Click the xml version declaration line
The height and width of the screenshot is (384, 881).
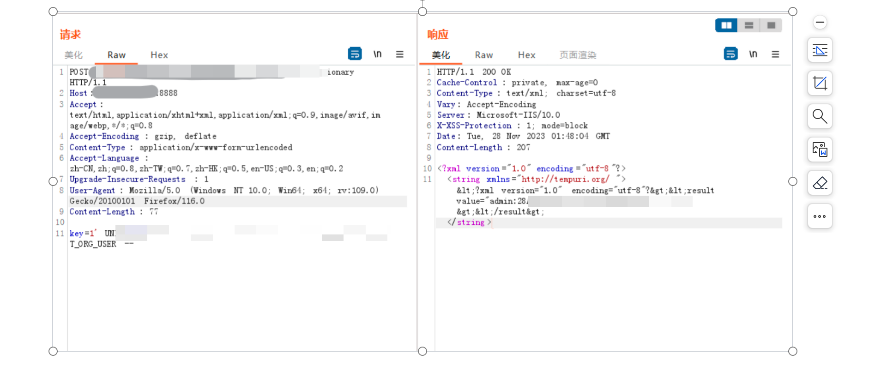click(531, 168)
